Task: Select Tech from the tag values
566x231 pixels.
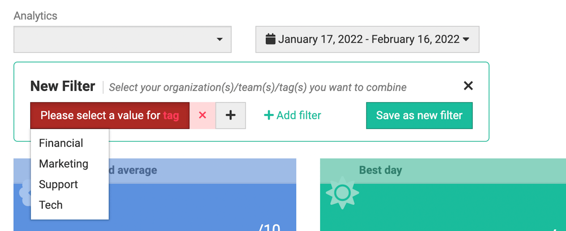Action: 51,205
